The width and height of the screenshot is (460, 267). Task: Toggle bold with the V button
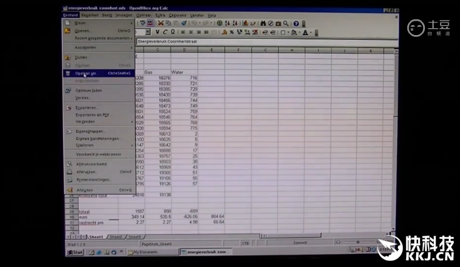pos(157,32)
